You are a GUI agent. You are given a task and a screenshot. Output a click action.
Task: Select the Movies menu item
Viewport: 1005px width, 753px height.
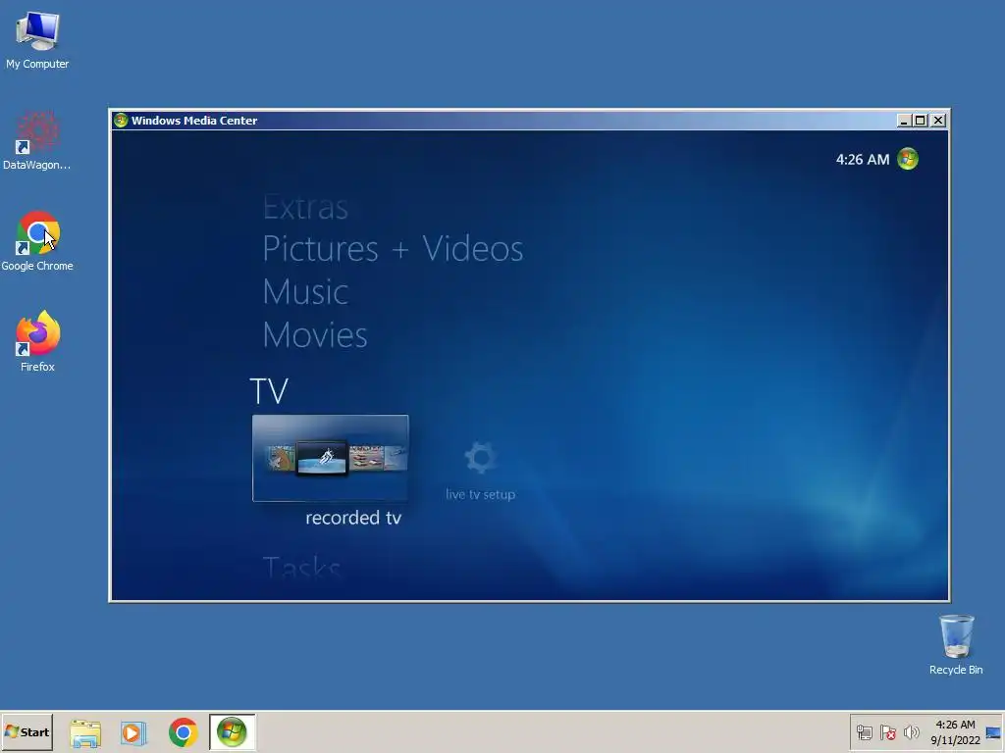click(x=315, y=335)
